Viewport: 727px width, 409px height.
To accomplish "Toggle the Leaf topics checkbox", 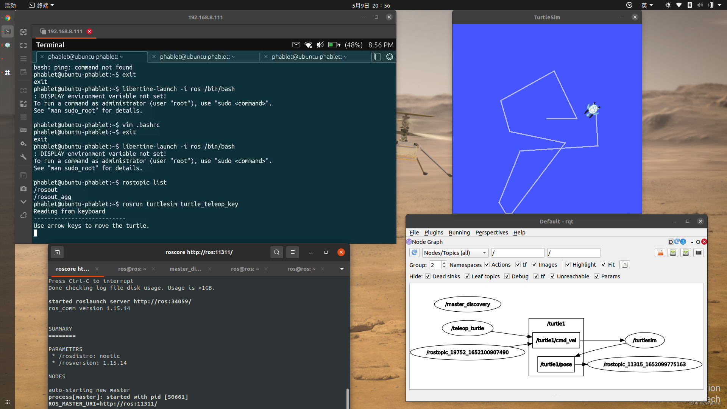I will [466, 276].
